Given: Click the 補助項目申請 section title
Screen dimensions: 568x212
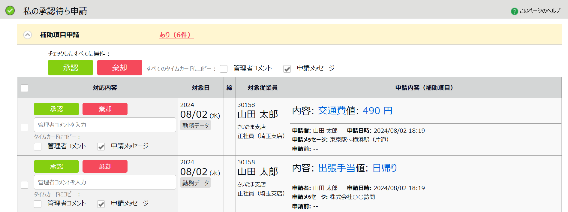Looking at the screenshot, I should [60, 35].
